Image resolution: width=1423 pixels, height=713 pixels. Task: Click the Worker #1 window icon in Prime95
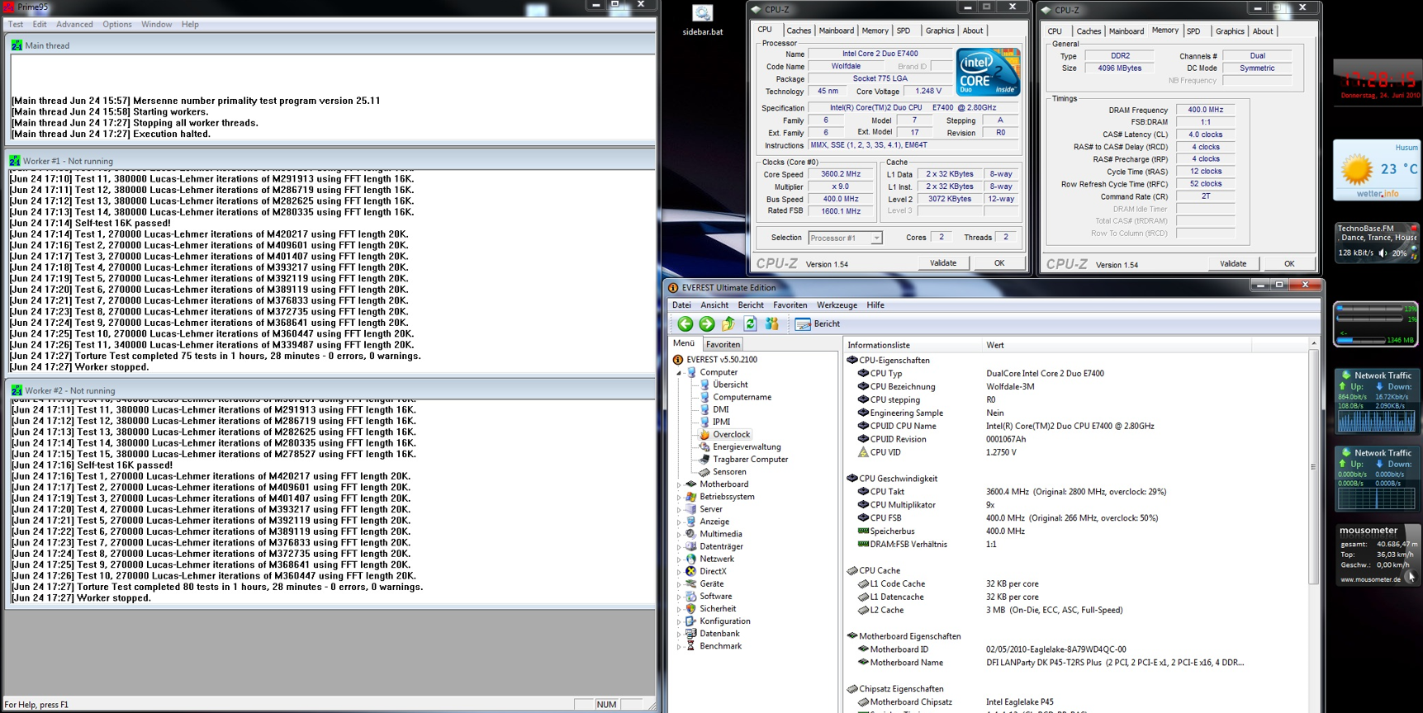tap(15, 161)
